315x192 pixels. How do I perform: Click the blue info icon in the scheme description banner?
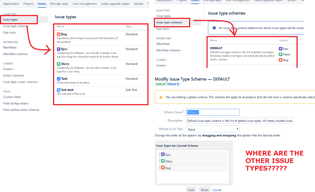tap(214, 28)
